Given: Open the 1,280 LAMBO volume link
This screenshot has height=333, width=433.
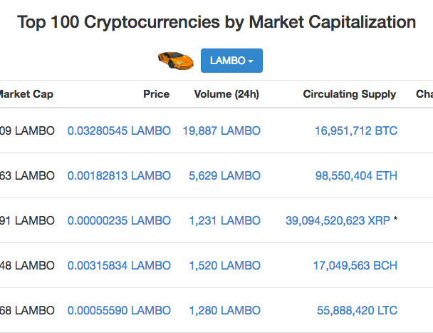Looking at the screenshot, I should coord(224,310).
